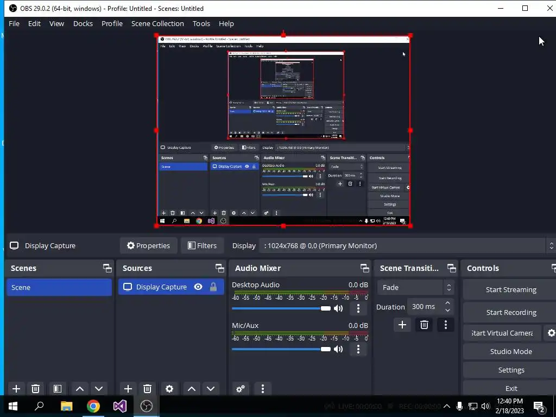Undock the Scenes panel

coord(107,268)
